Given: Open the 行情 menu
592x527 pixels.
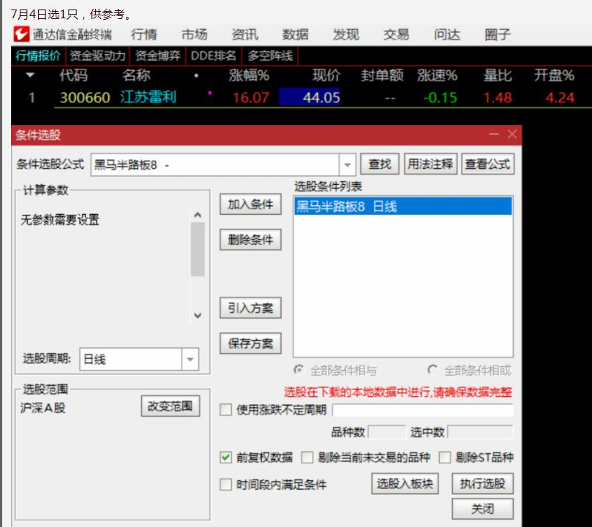Looking at the screenshot, I should (144, 34).
